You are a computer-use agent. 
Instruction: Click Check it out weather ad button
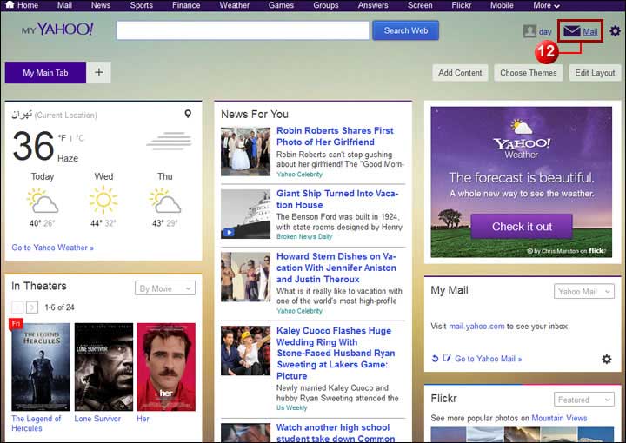pyautogui.click(x=522, y=226)
